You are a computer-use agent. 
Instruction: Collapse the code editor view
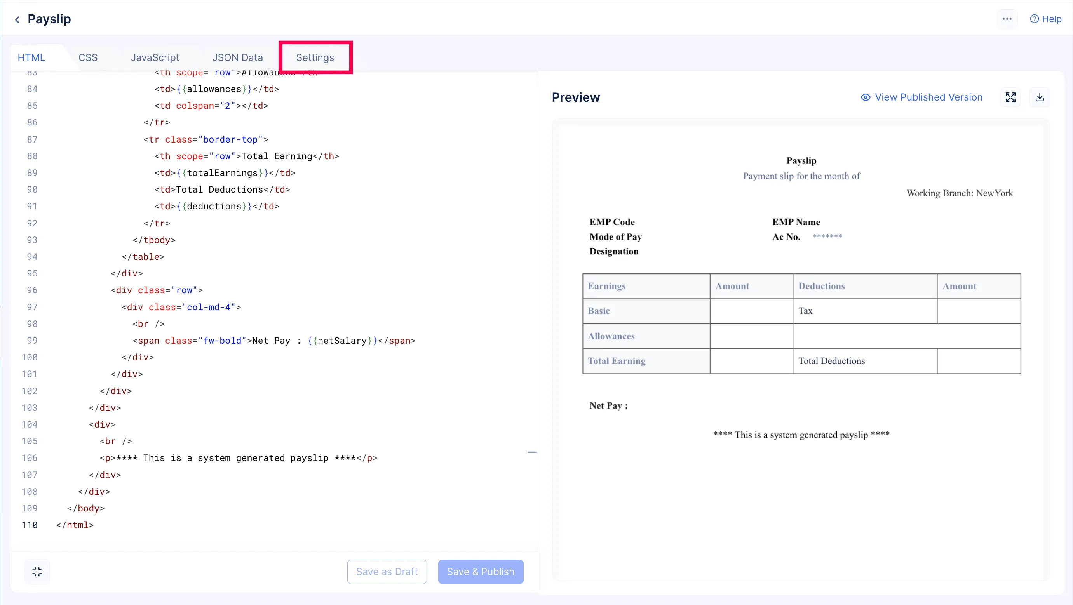click(x=37, y=571)
